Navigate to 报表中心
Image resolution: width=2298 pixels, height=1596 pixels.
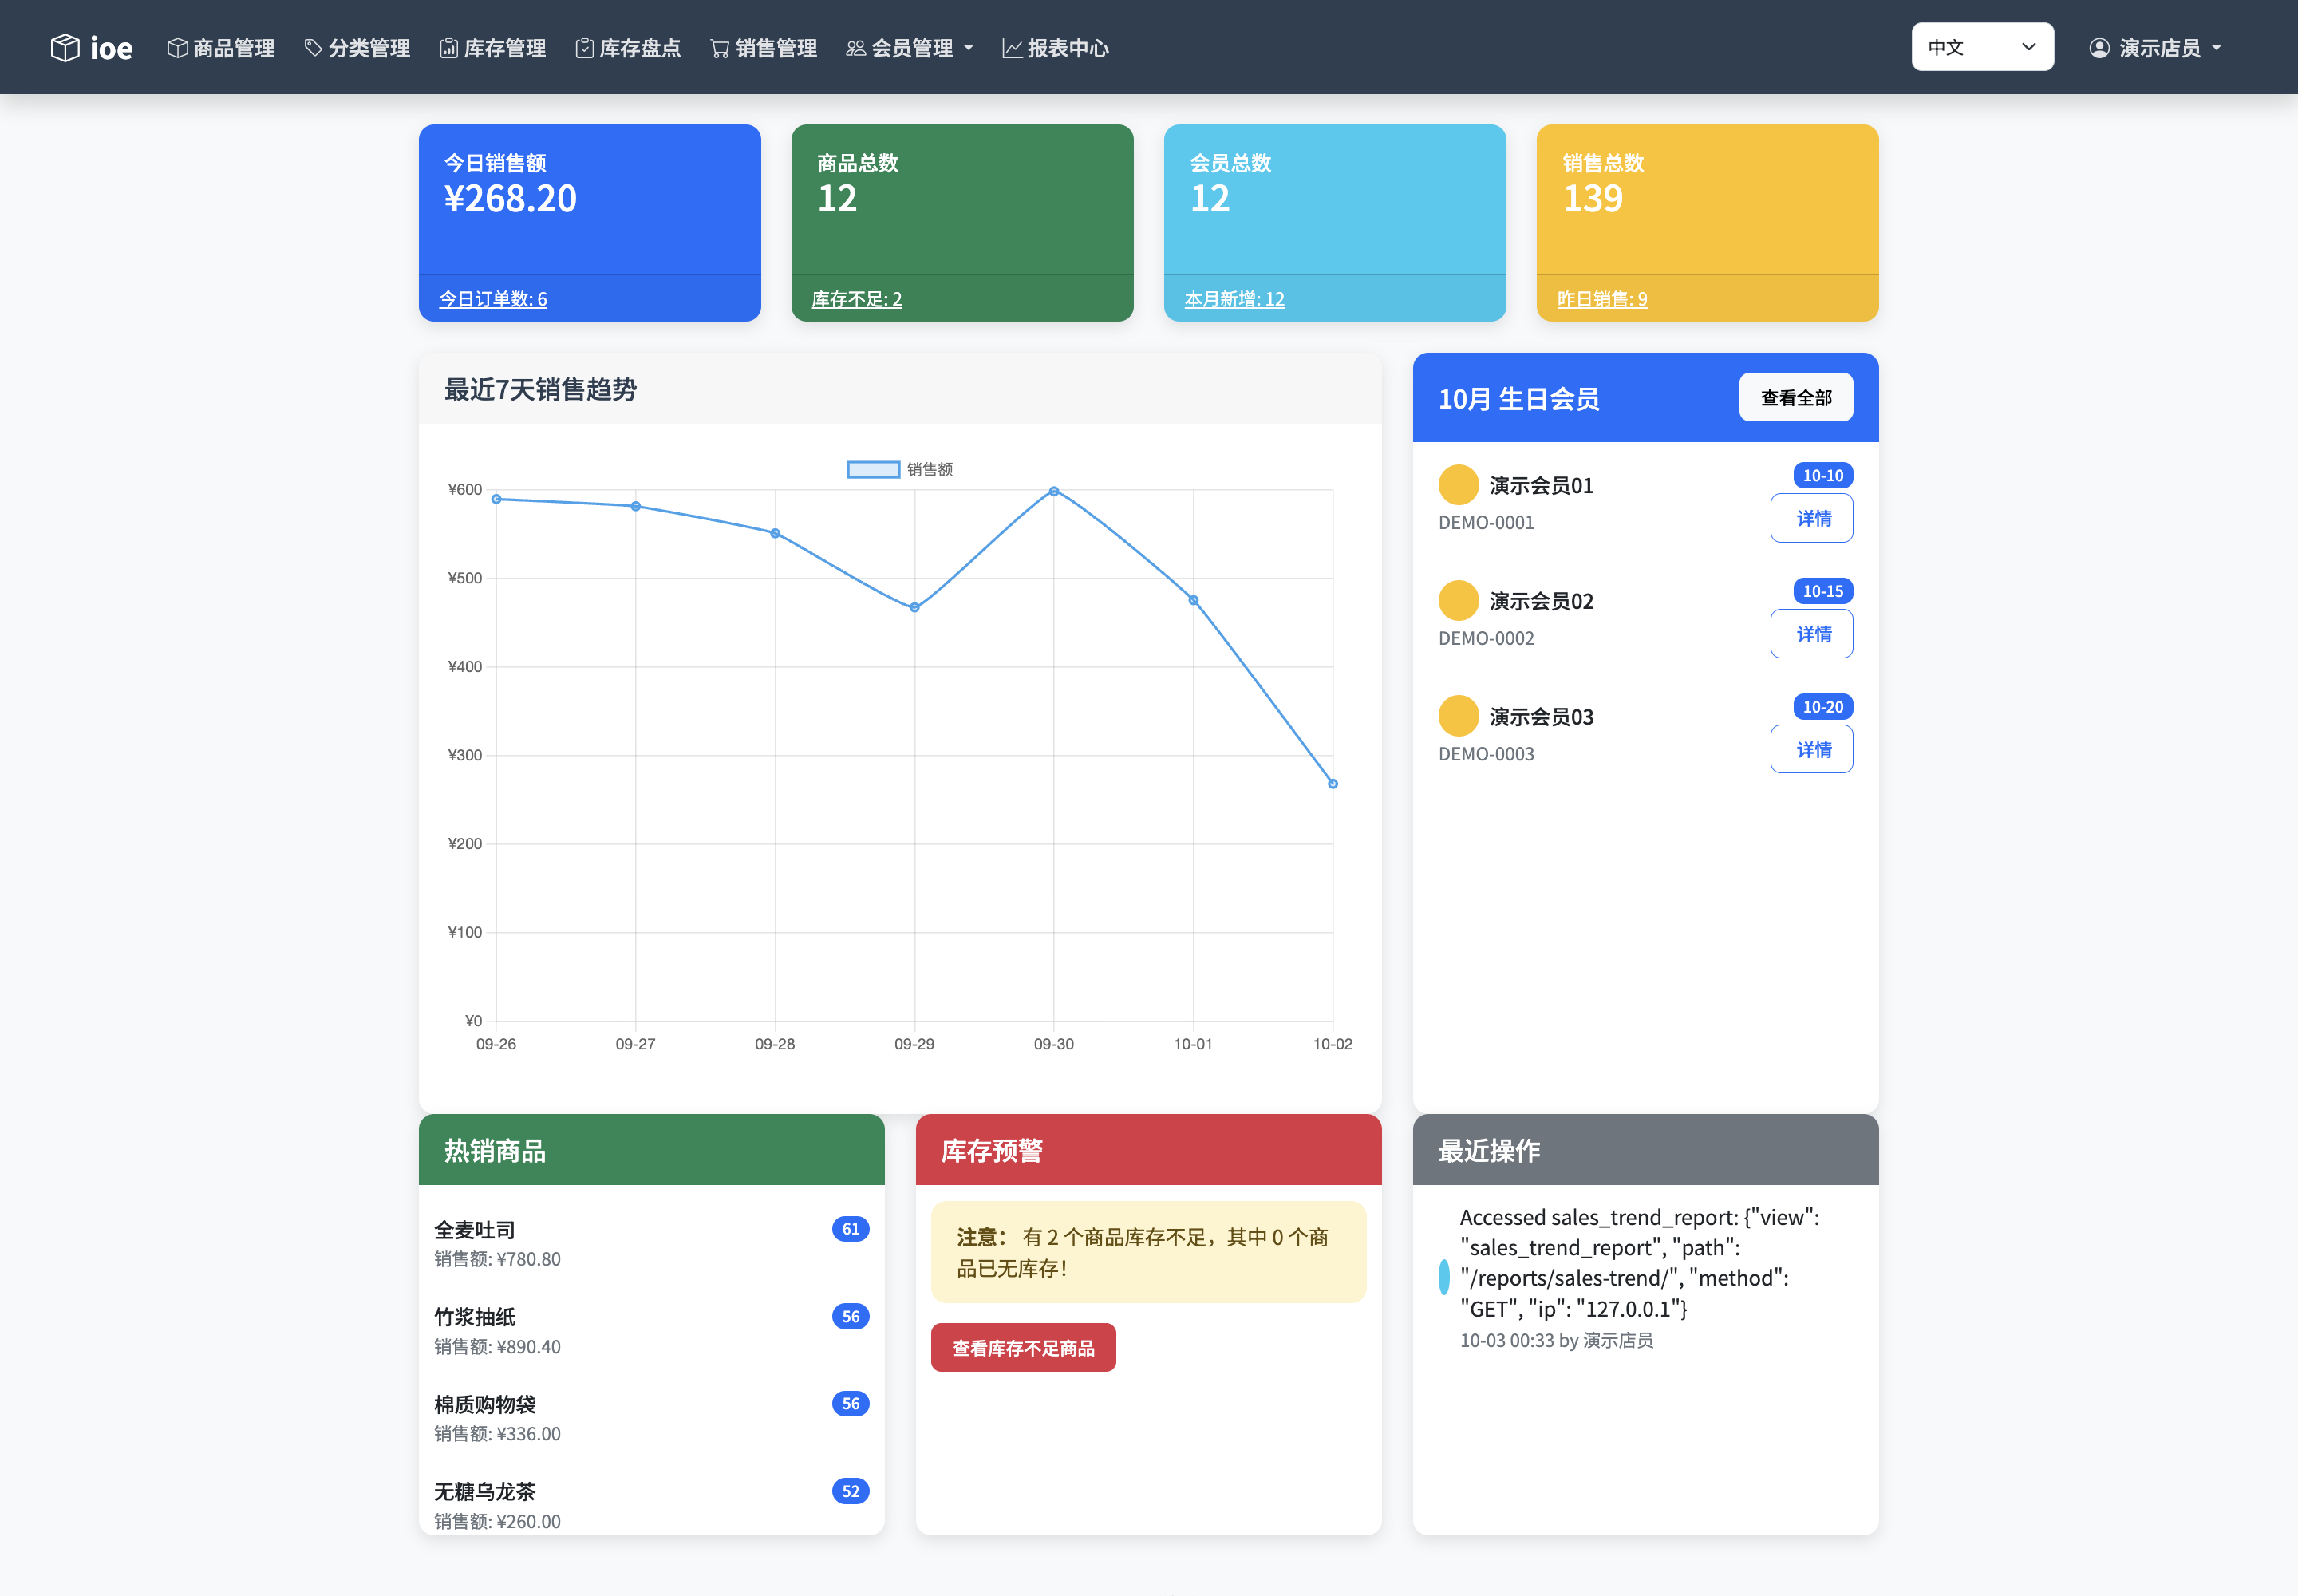(x=1055, y=48)
